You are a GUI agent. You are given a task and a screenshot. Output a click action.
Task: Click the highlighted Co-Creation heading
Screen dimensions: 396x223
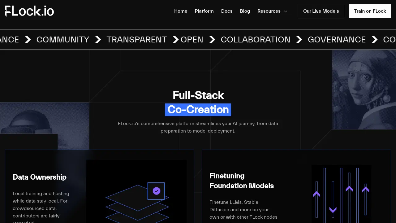tap(198, 110)
